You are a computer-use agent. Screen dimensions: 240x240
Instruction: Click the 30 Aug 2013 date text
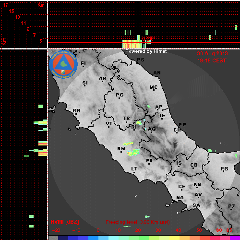point(212,53)
